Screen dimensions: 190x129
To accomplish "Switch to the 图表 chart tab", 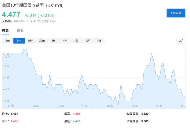I will pyautogui.click(x=20, y=30).
